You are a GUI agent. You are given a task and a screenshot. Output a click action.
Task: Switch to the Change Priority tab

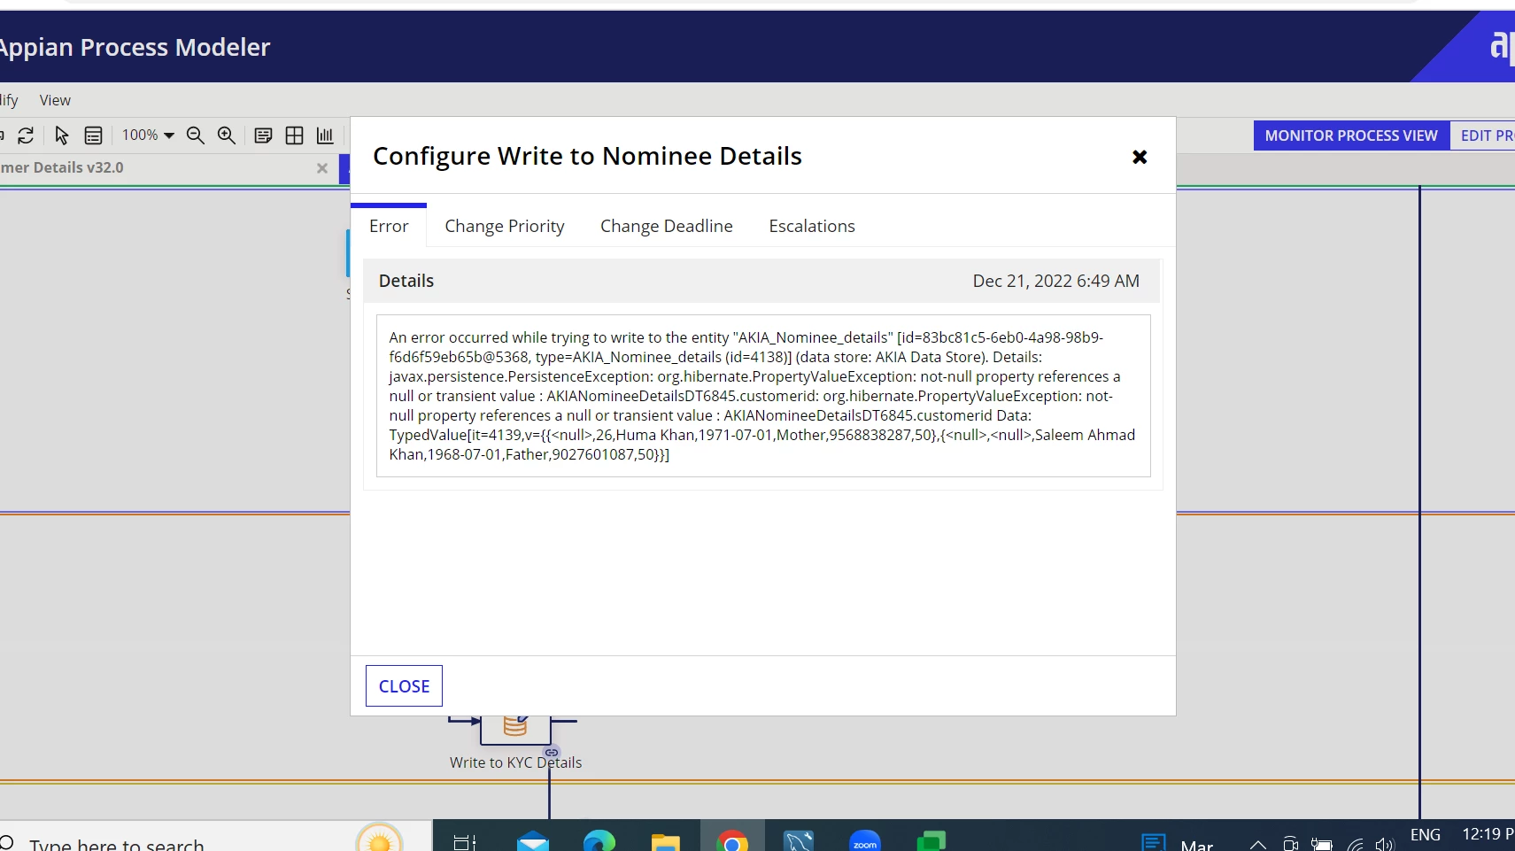(505, 226)
